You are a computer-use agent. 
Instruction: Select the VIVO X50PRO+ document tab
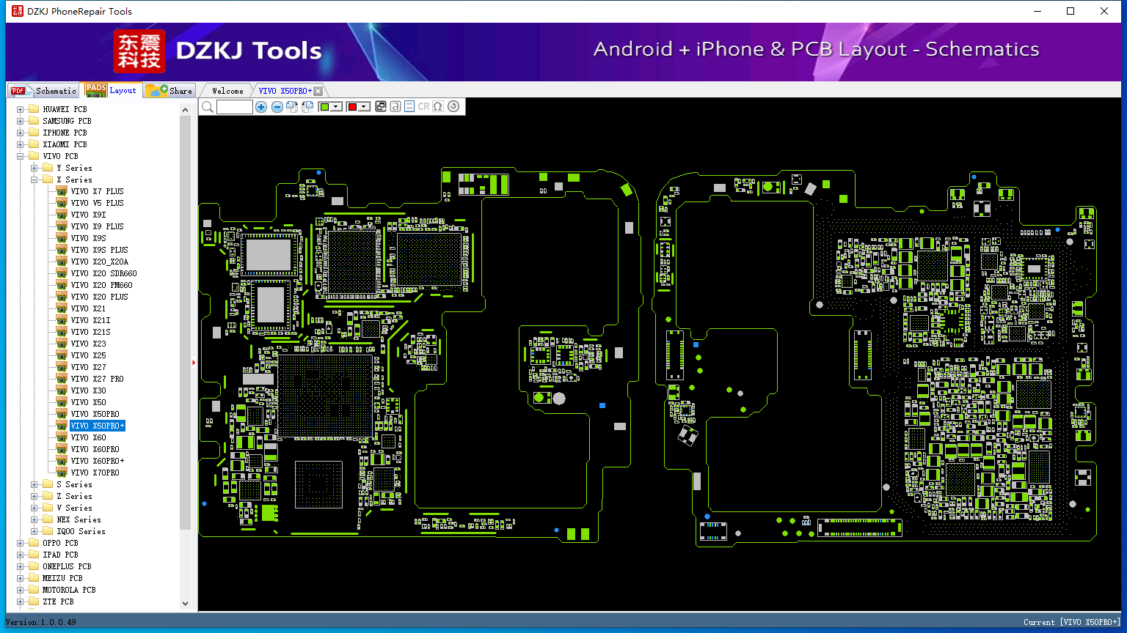point(285,91)
